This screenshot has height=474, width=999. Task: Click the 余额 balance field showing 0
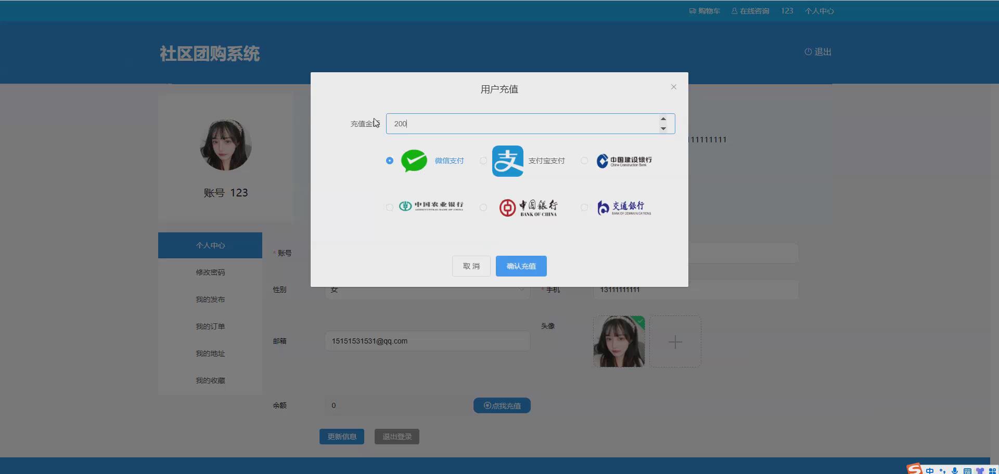click(396, 405)
